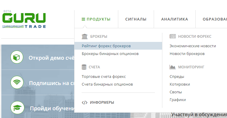Click the bank building icon for БРОКЕРЫ

[x=85, y=37]
